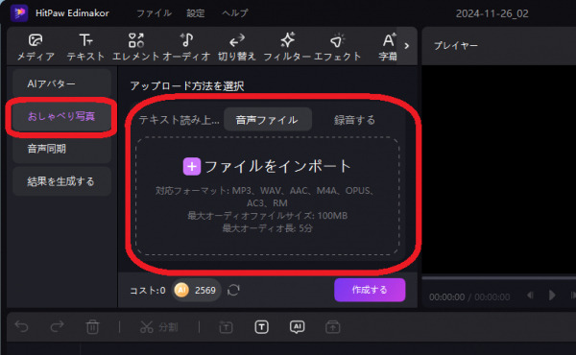Click the 00:00:00 timecode in player
The image size is (576, 355).
(446, 296)
